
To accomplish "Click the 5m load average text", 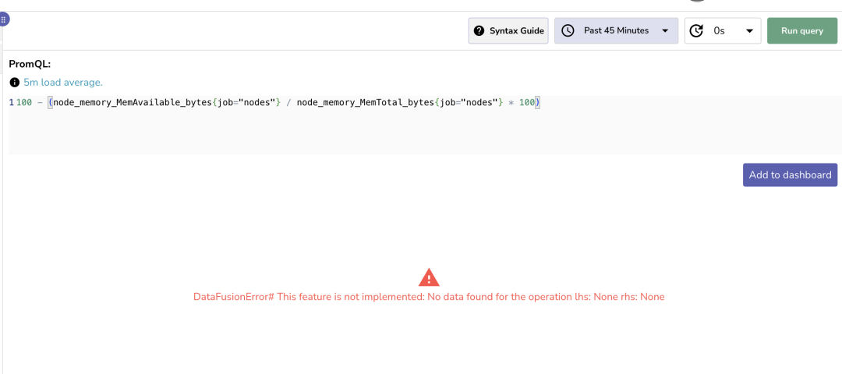I will (x=63, y=82).
